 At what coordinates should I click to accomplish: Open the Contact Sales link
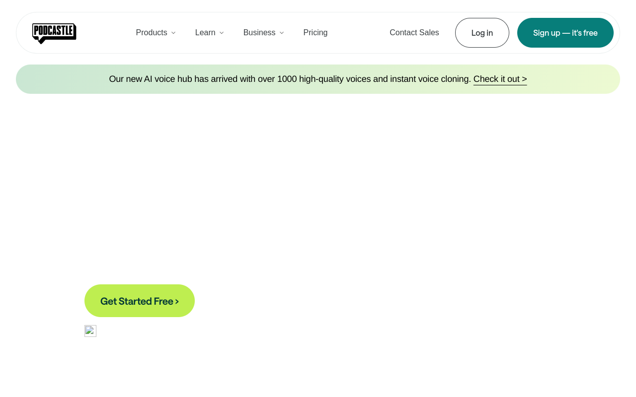[414, 33]
